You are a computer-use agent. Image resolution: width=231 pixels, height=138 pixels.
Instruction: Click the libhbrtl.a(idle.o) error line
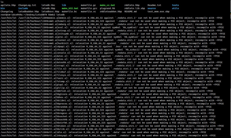[x=103, y=133]
